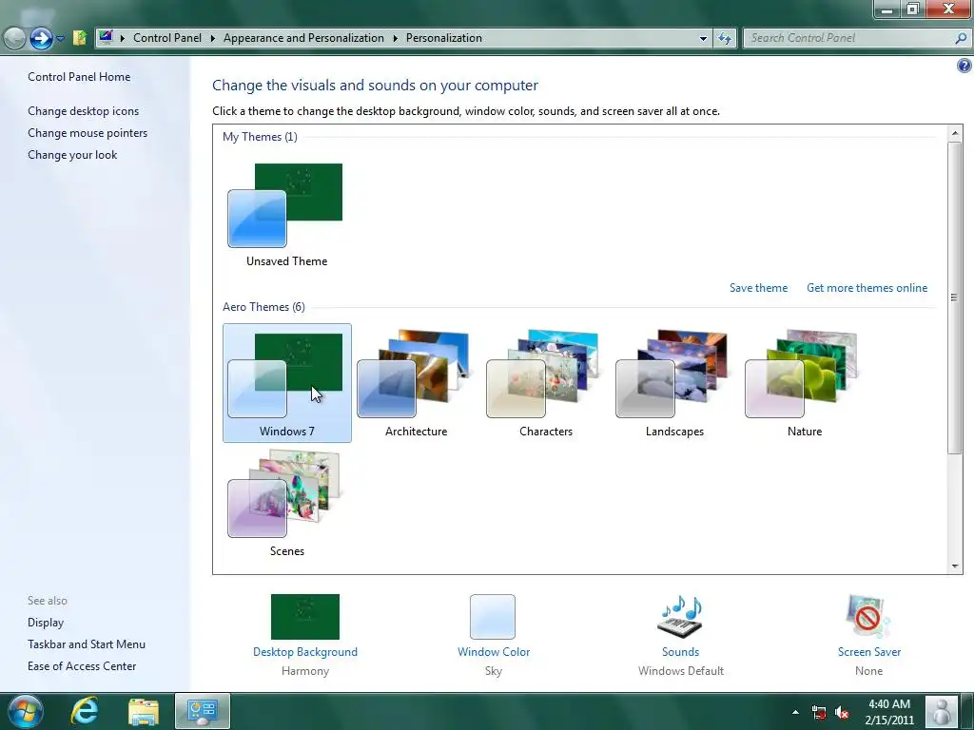Viewport: 974px width, 730px height.
Task: Expand the arrow before Control Panel breadcrumb
Action: (123, 38)
